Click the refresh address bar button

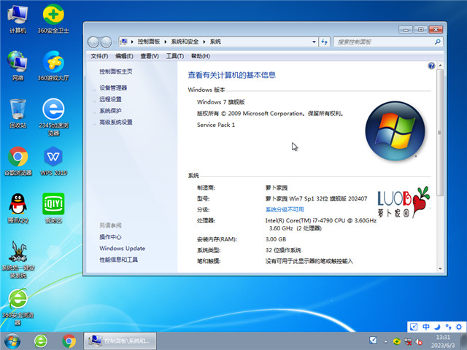tap(324, 42)
